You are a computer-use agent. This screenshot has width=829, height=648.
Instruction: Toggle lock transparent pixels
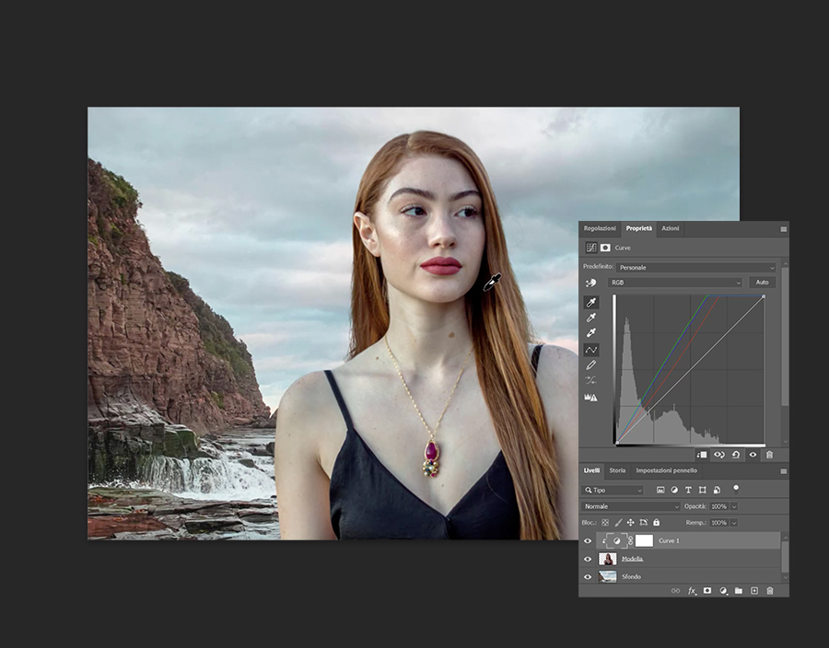pos(605,522)
